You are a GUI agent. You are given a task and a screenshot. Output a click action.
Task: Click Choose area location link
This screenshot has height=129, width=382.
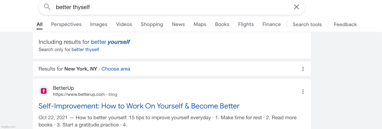pos(116,69)
